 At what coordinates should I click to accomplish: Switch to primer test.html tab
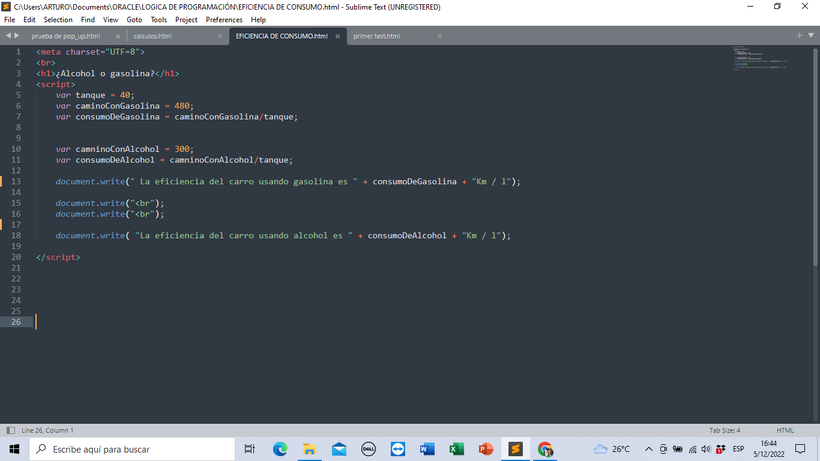[376, 36]
